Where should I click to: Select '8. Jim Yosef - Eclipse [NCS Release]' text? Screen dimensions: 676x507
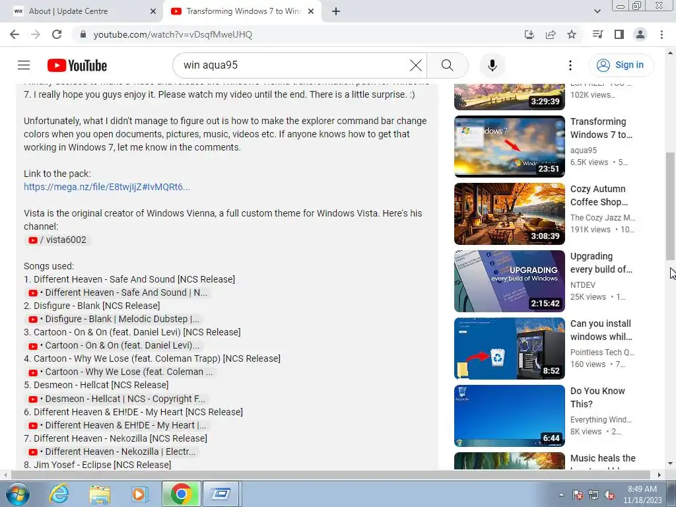point(98,465)
